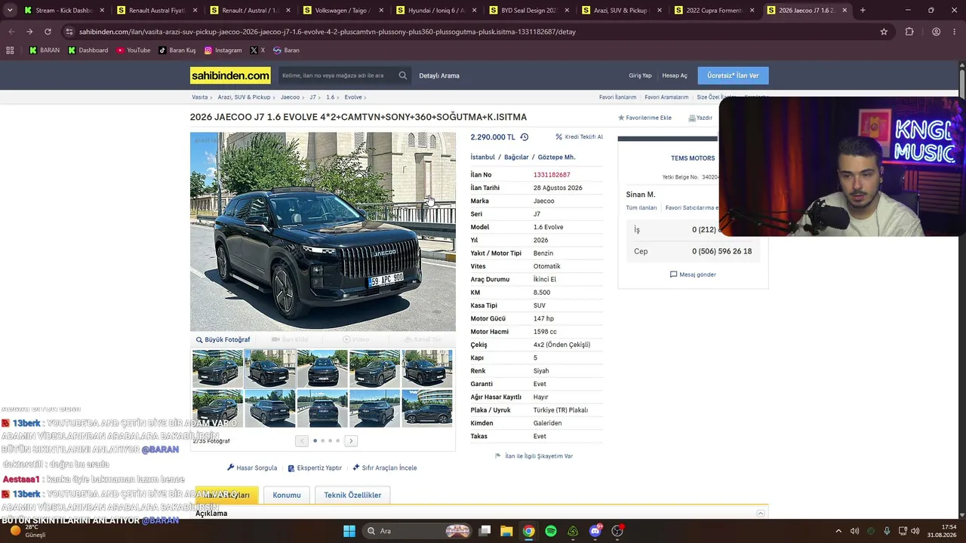The image size is (966, 543).
Task: Click the Tüm ilanları seller link
Action: pyautogui.click(x=641, y=208)
